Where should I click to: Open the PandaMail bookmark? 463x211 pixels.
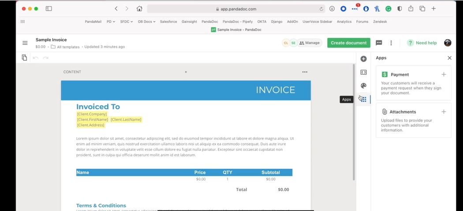pos(93,22)
